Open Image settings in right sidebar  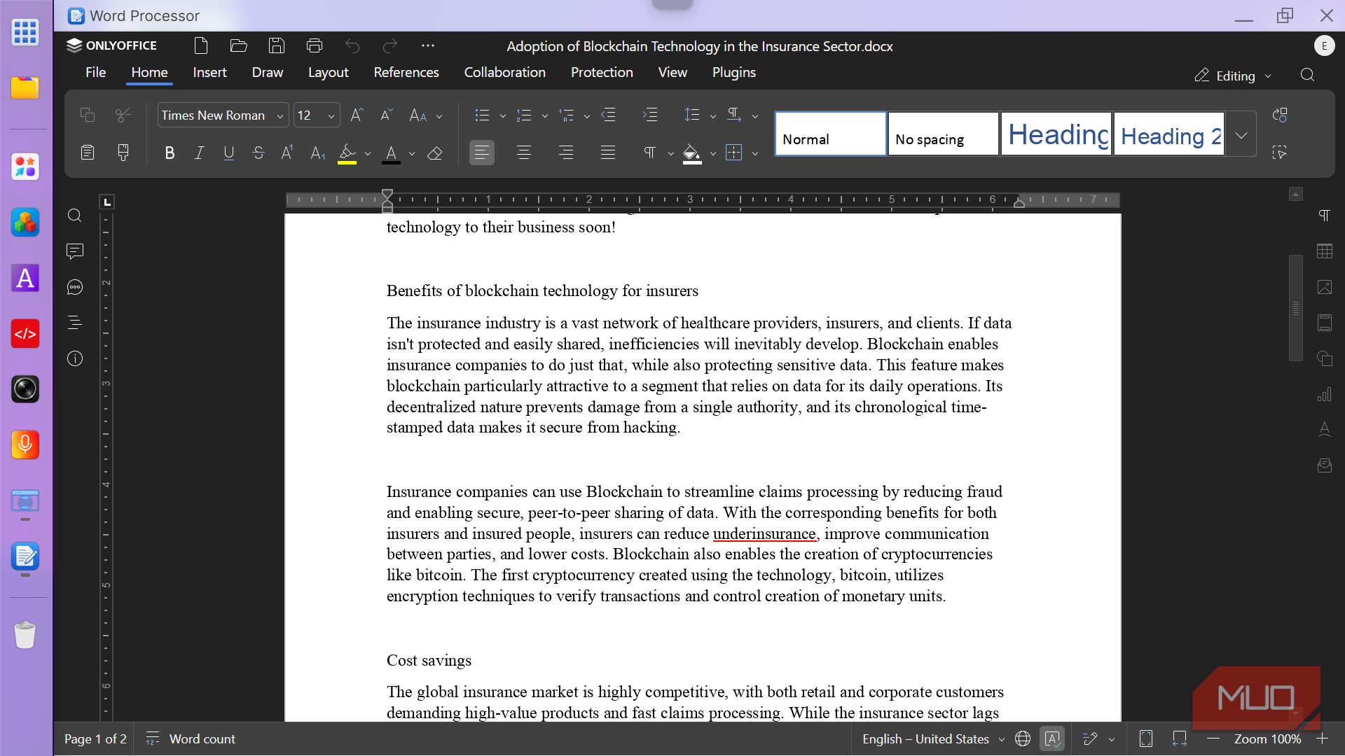[1325, 287]
